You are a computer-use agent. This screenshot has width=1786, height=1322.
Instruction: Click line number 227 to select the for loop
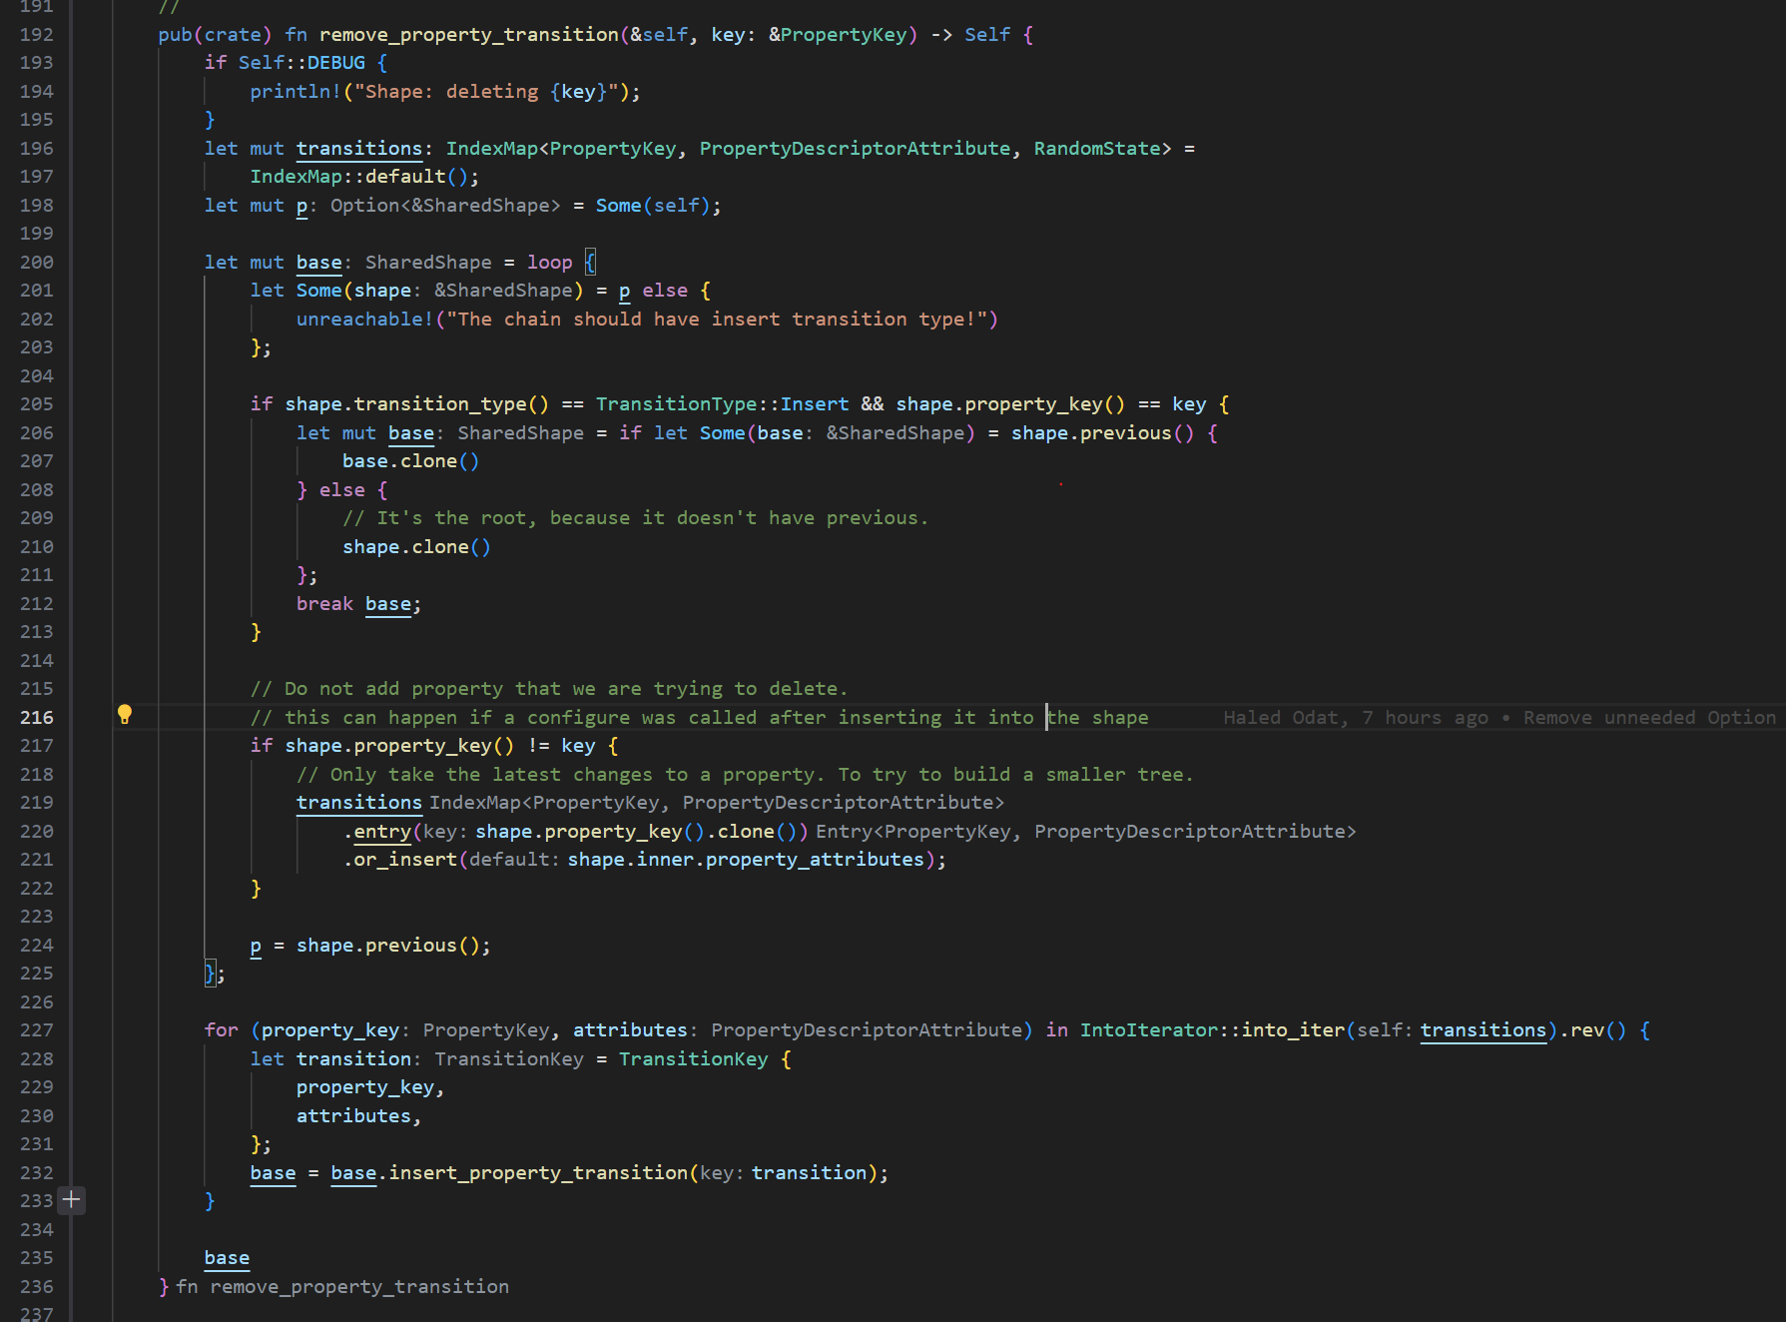click(x=36, y=1029)
